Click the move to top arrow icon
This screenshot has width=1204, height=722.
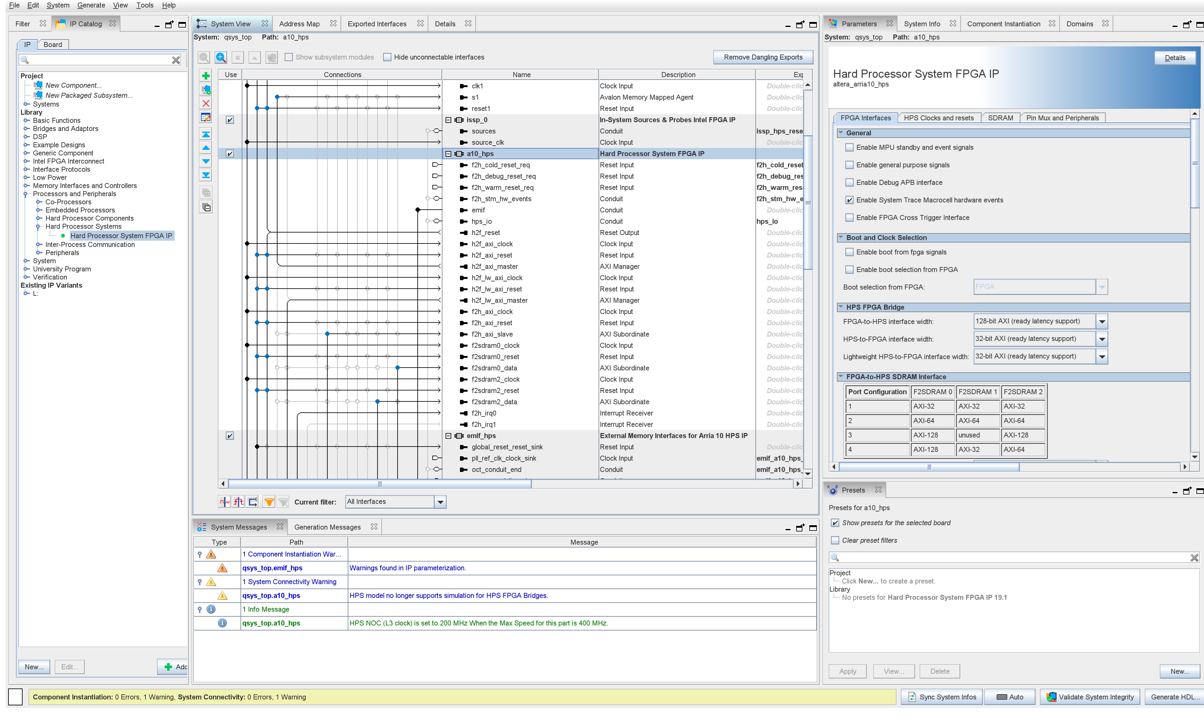tap(206, 134)
